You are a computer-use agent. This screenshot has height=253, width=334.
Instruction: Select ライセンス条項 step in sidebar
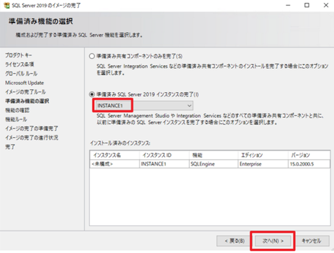click(20, 64)
